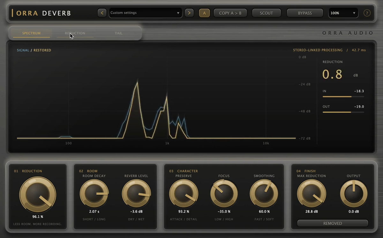The image size is (383, 238).
Task: Click the RESTORED legend label
Action: (42, 50)
